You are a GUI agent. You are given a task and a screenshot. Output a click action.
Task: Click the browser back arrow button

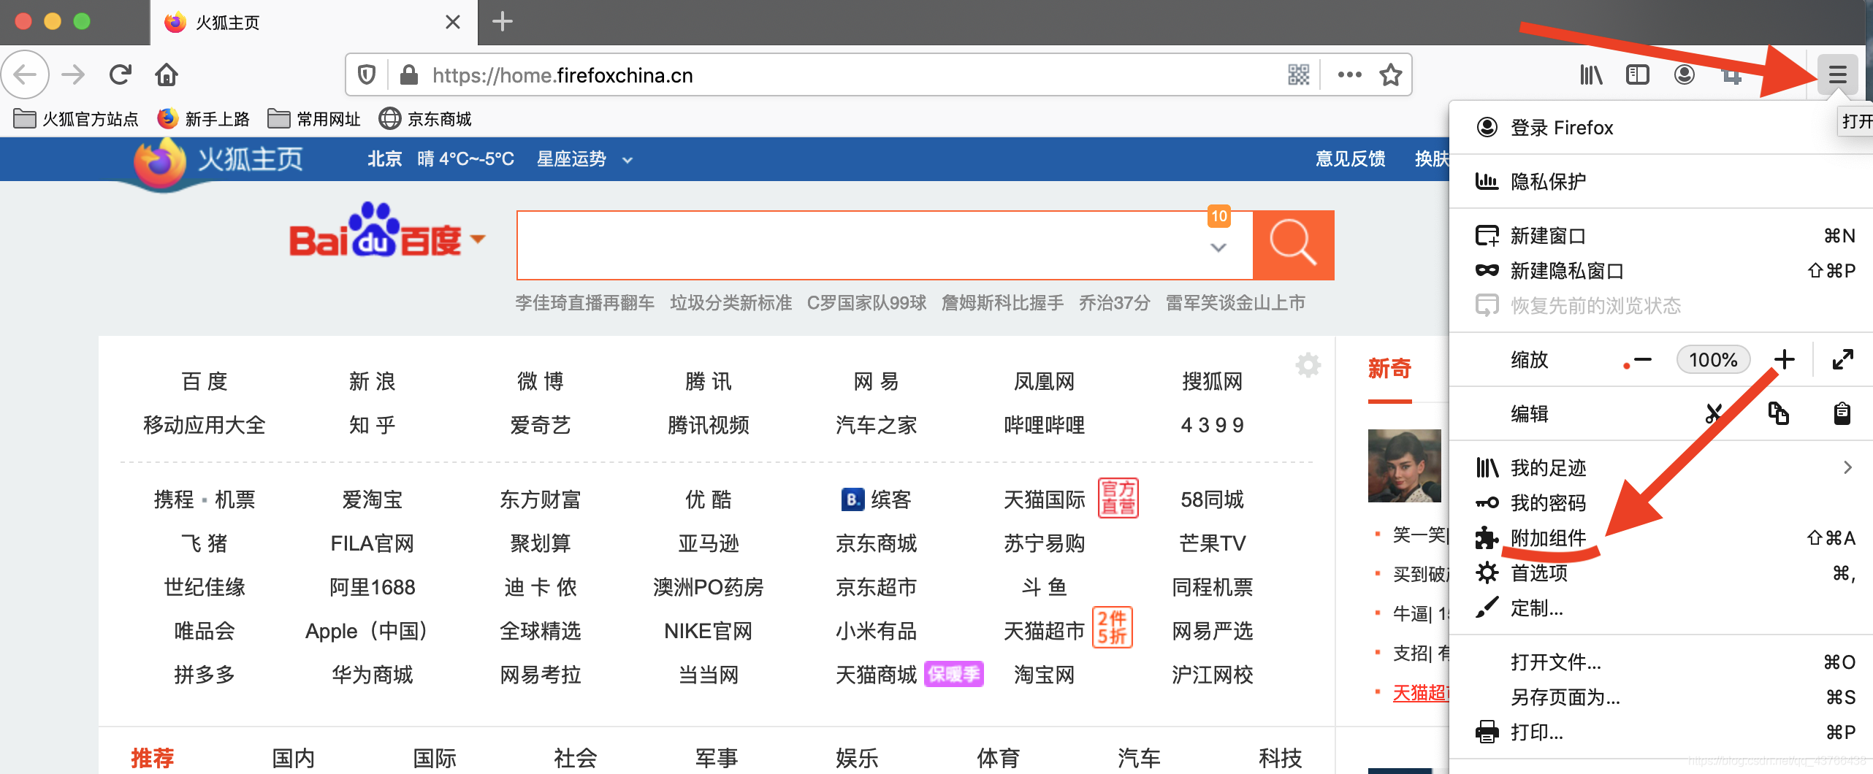26,74
